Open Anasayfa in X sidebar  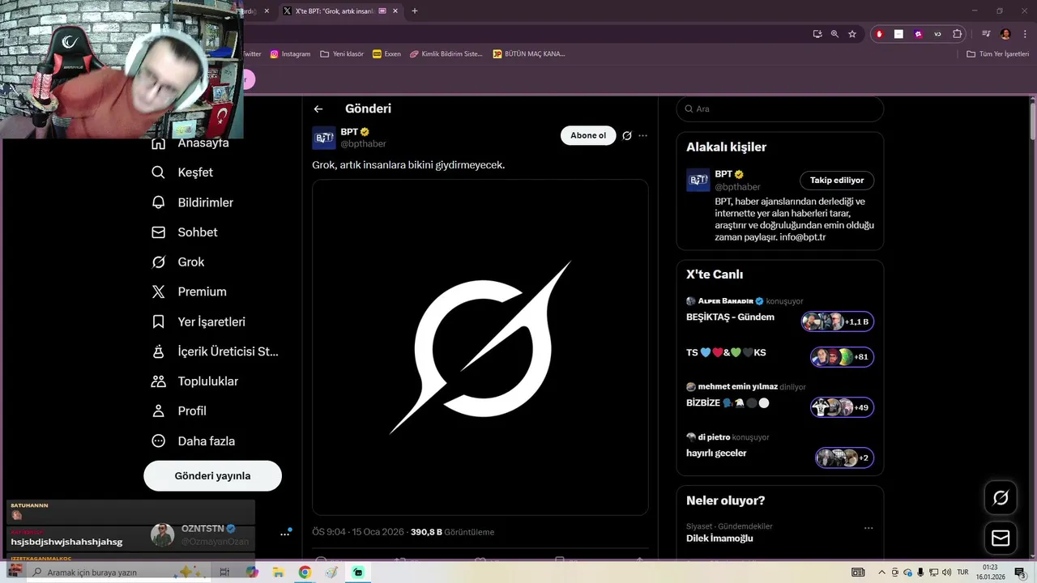point(190,143)
